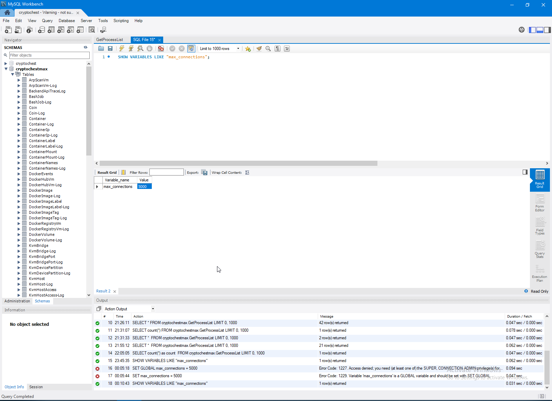The height and width of the screenshot is (401, 552).
Task: Toggle invisible characters display
Action: pyautogui.click(x=277, y=49)
